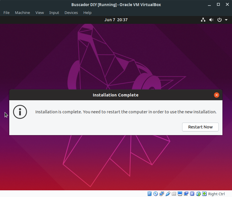Viewport: 232px width, 197px height.
Task: Click the display monitor status icon
Action: click(x=180, y=194)
